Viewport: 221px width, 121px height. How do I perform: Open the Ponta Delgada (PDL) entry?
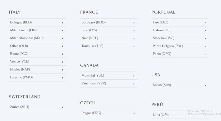(168, 46)
